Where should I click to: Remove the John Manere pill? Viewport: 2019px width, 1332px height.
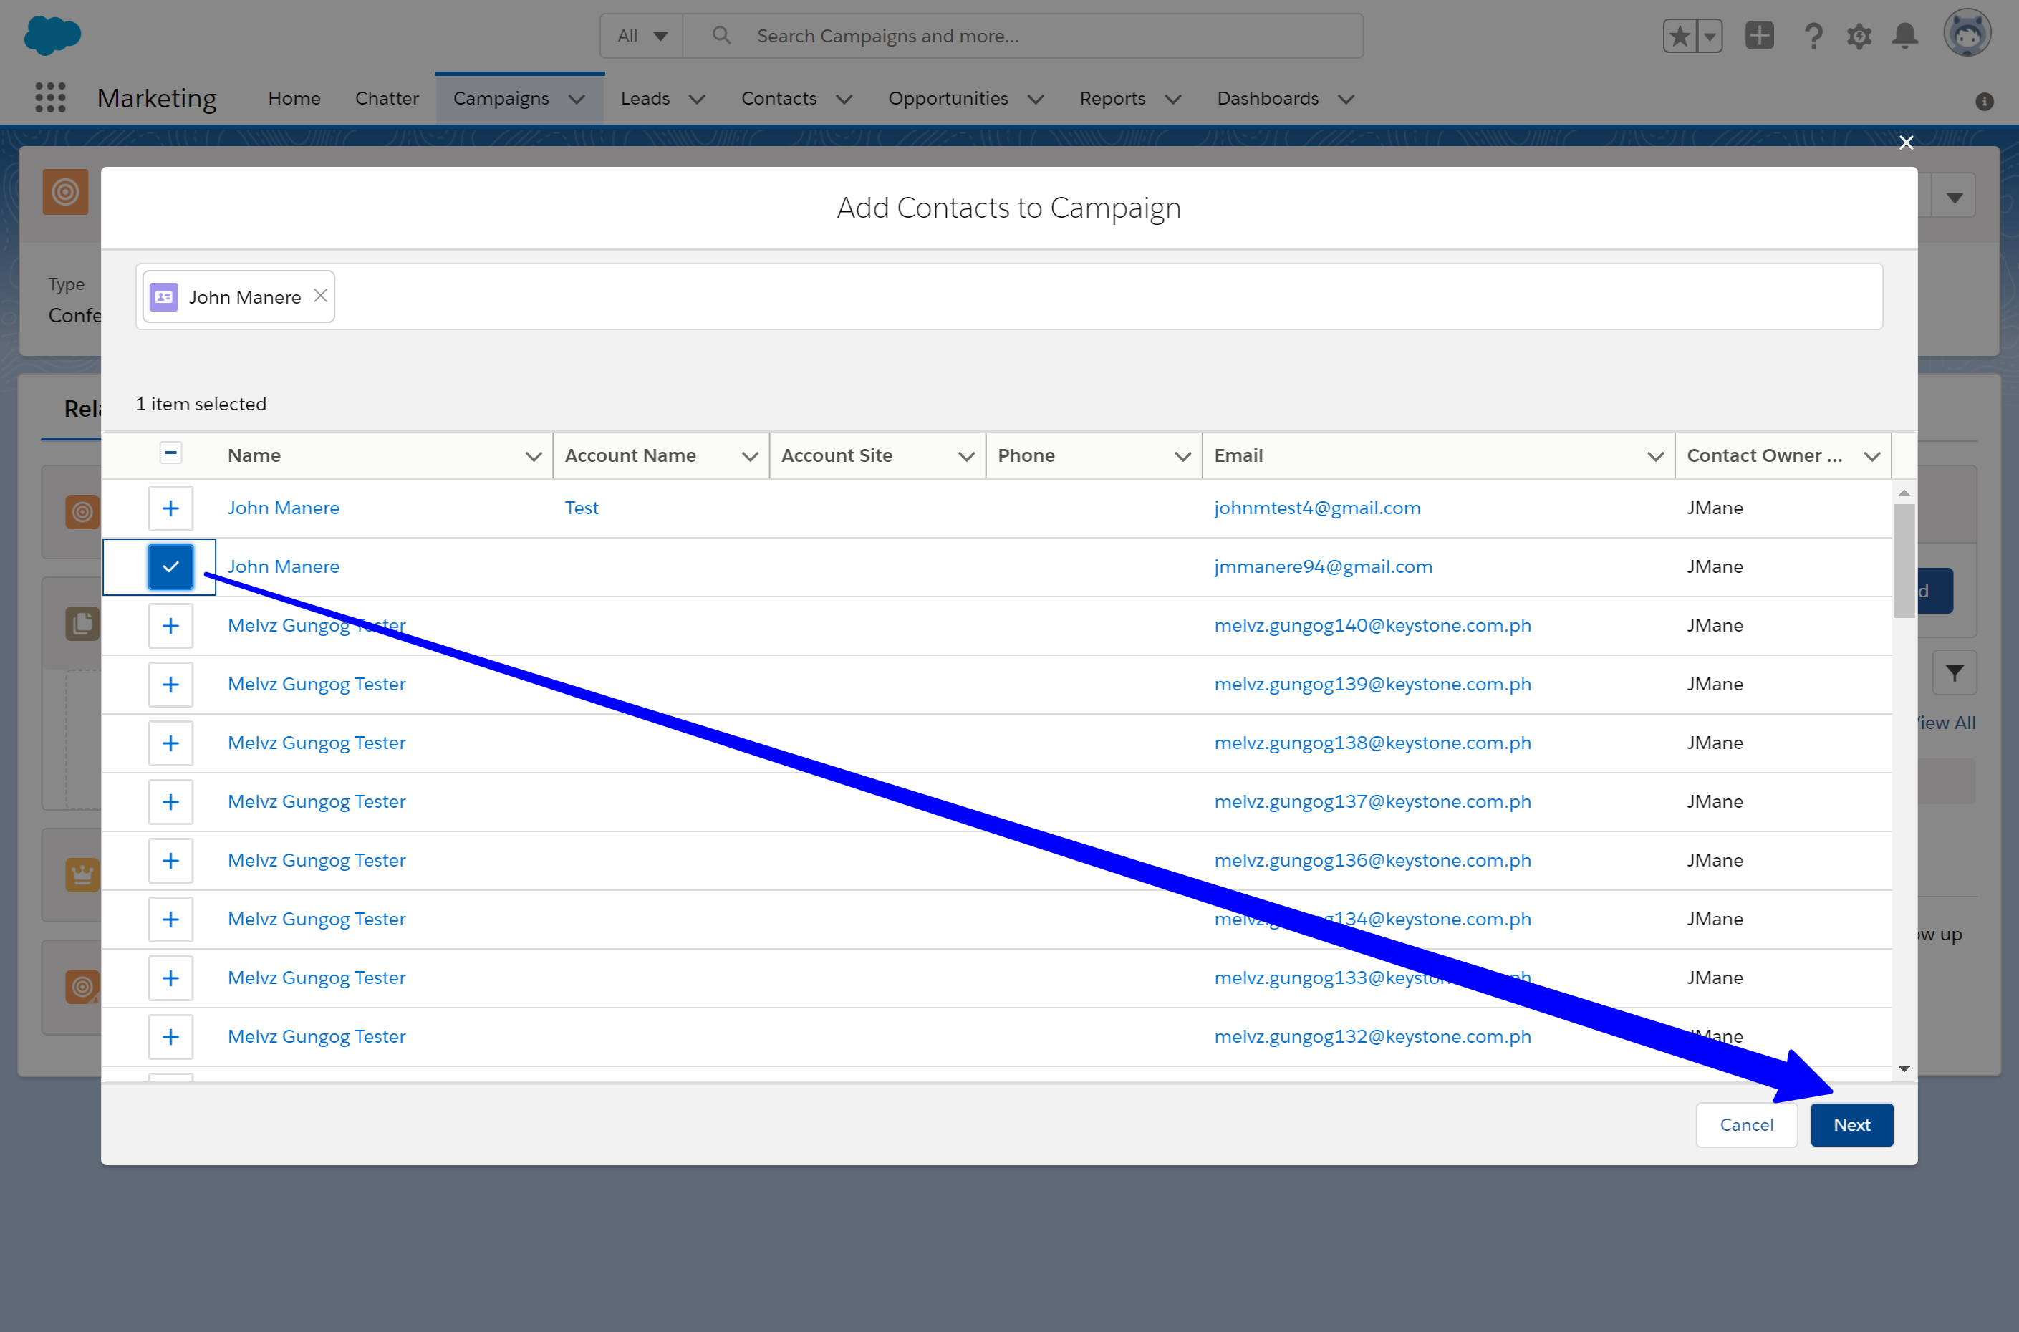(320, 296)
